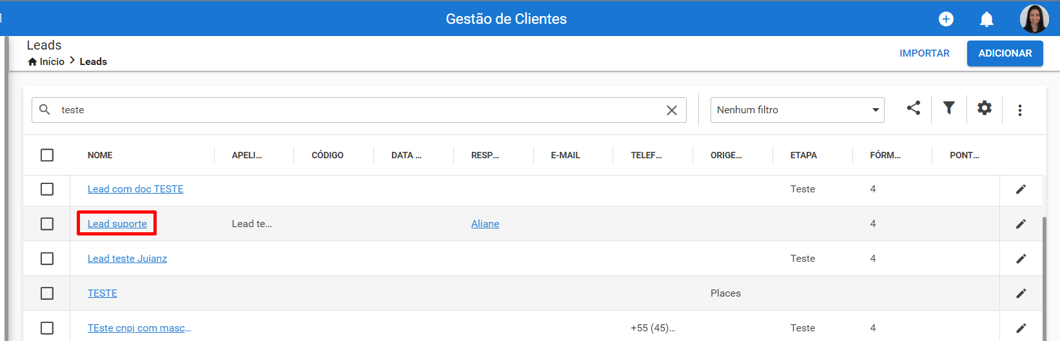This screenshot has width=1060, height=341.
Task: Open the Nenhum filtro dropdown
Action: point(798,110)
